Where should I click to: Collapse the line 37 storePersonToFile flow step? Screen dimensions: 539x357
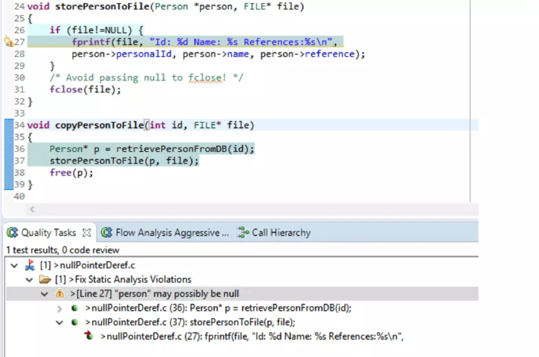[x=59, y=322]
